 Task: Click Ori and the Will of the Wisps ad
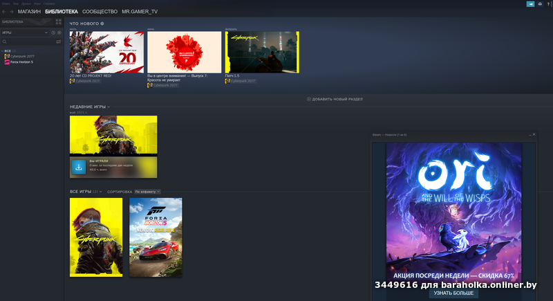click(x=454, y=212)
